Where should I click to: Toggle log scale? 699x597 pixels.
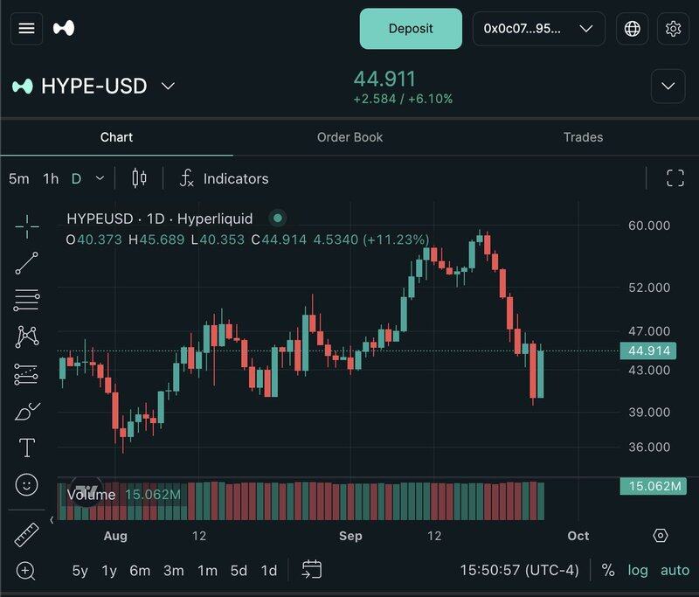pos(638,570)
